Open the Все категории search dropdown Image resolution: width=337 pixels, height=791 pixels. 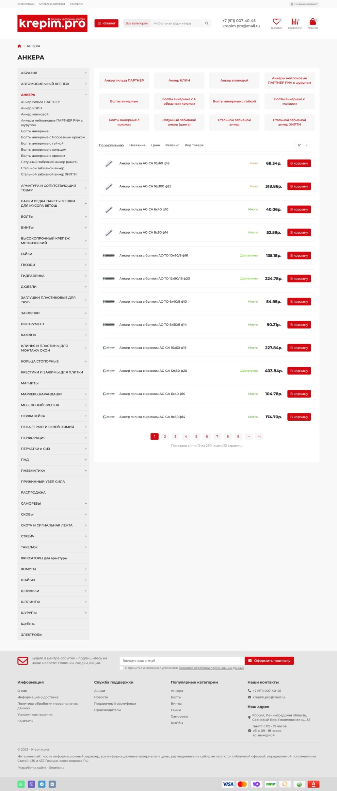pos(137,23)
